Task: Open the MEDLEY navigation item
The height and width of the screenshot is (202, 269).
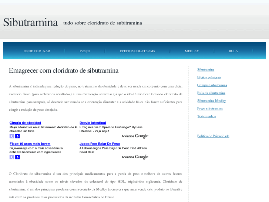Action: [192, 51]
